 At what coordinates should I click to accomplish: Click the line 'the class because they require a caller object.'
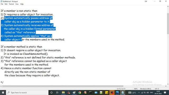tap(32, 75)
